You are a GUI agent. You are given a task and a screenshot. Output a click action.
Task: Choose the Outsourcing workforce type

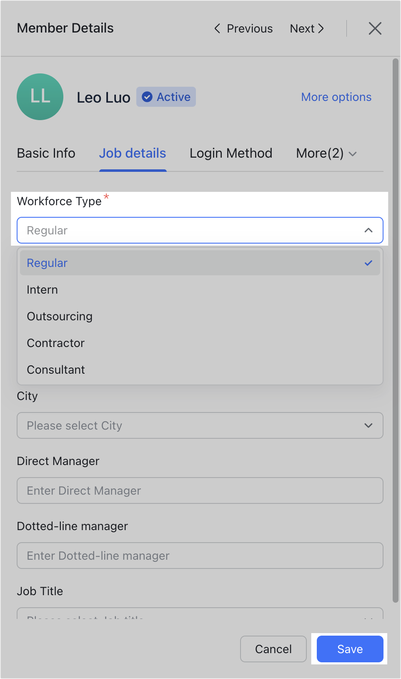(200, 316)
